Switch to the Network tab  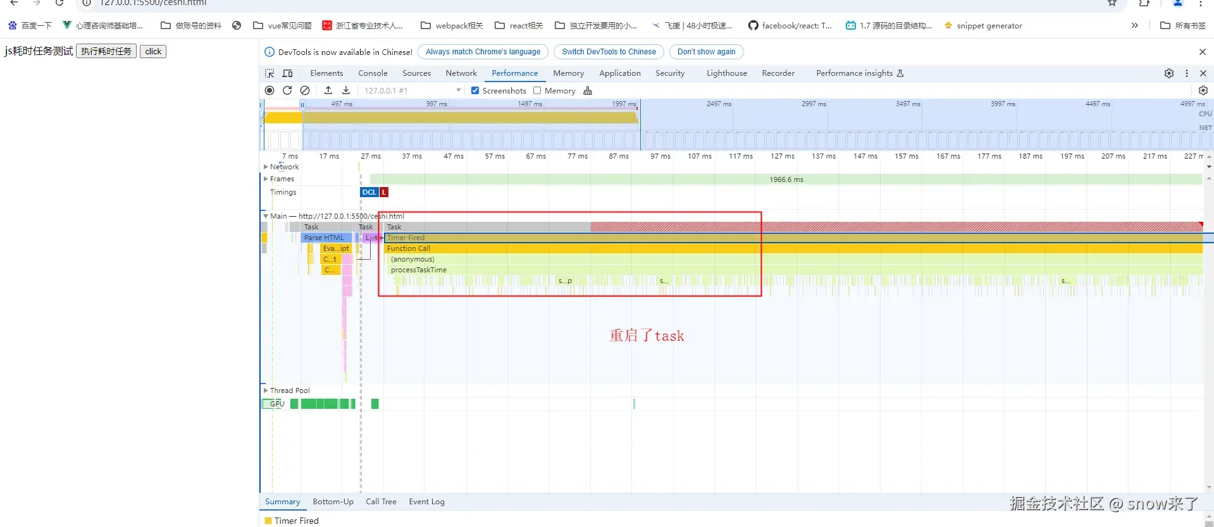pos(461,73)
